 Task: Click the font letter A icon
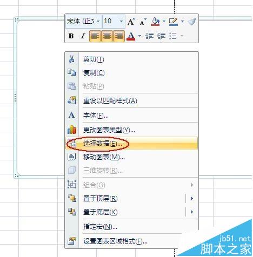(72, 115)
